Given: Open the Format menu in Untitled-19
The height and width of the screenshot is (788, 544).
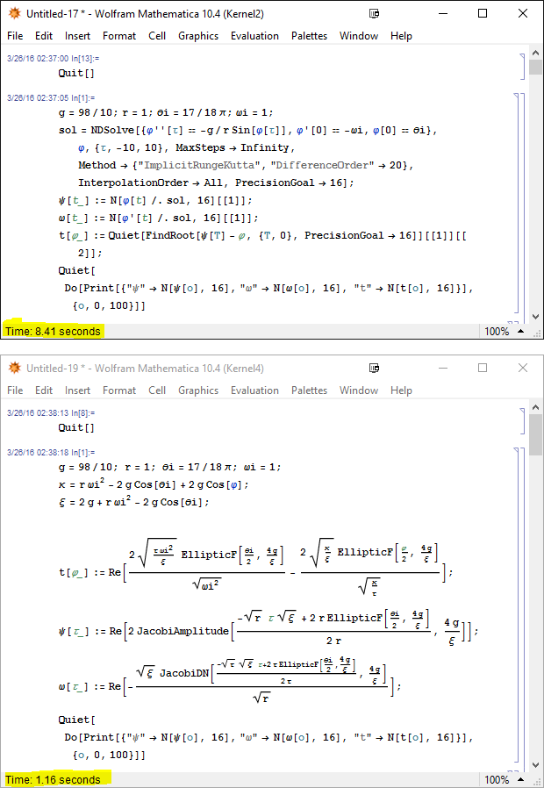Looking at the screenshot, I should pos(119,390).
